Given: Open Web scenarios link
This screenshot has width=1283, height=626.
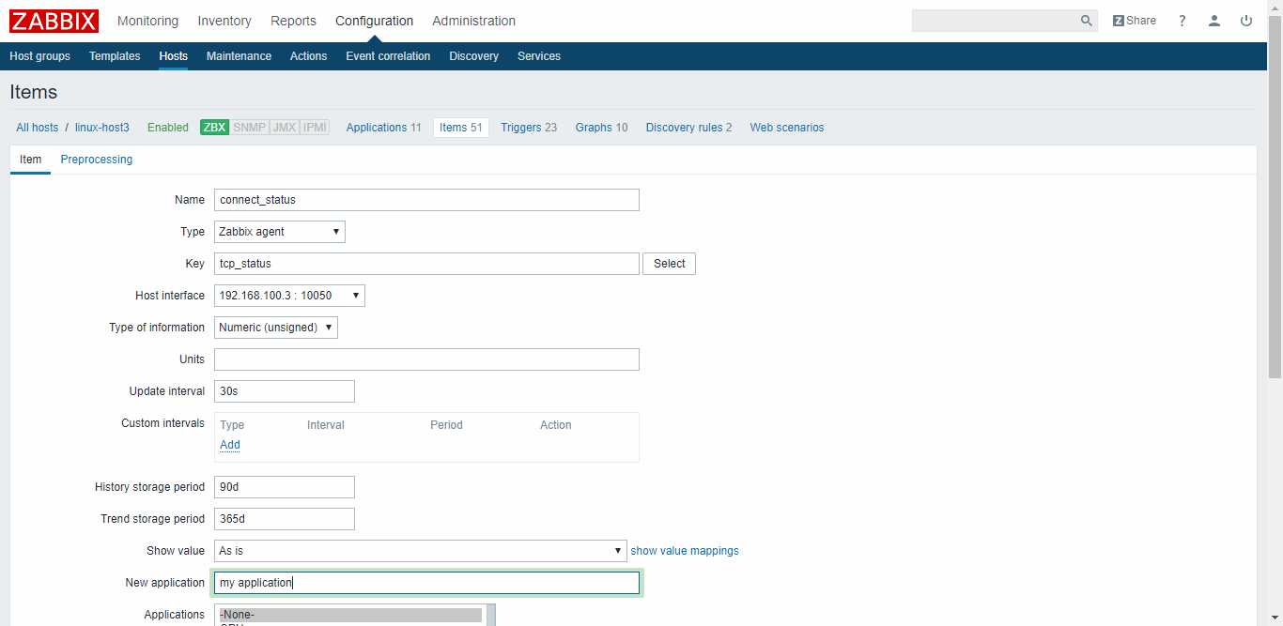Looking at the screenshot, I should coord(787,128).
